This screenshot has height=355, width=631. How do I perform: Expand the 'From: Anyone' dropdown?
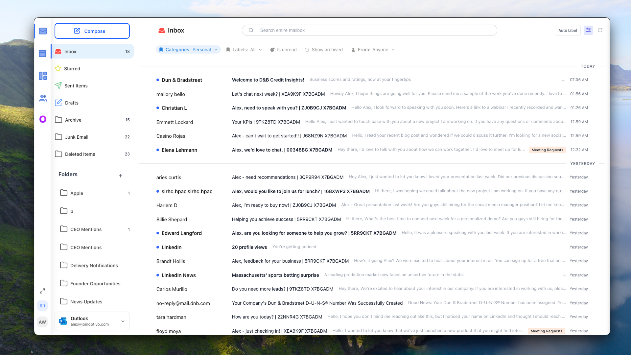pyautogui.click(x=373, y=50)
